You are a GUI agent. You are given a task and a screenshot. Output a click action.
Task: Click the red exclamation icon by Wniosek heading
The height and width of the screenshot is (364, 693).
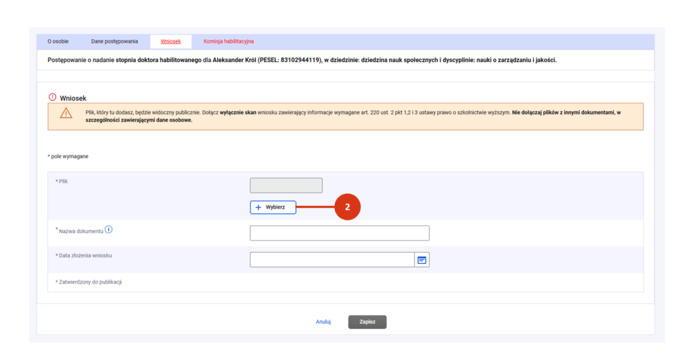pyautogui.click(x=52, y=97)
